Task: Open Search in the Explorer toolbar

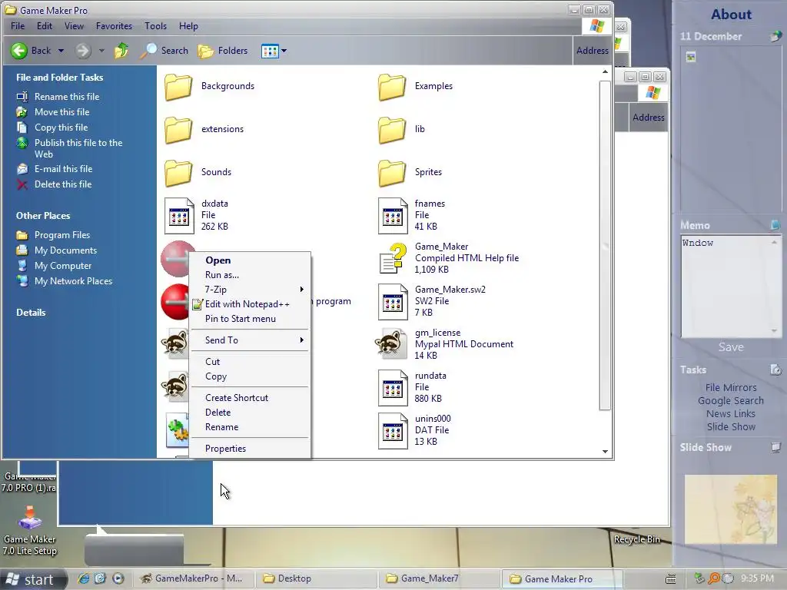Action: pyautogui.click(x=164, y=51)
